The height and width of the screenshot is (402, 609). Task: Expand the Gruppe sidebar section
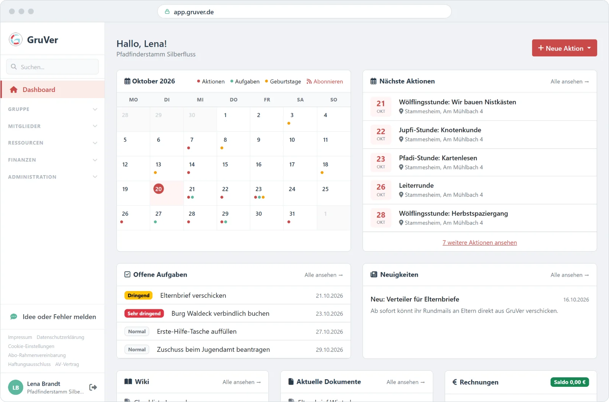tap(53, 109)
